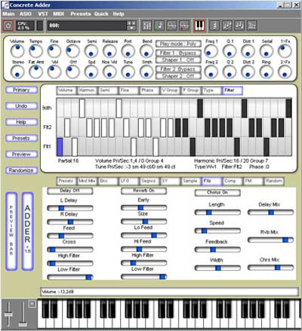302x331 pixels.
Task: Open the Random tab
Action: point(274,181)
